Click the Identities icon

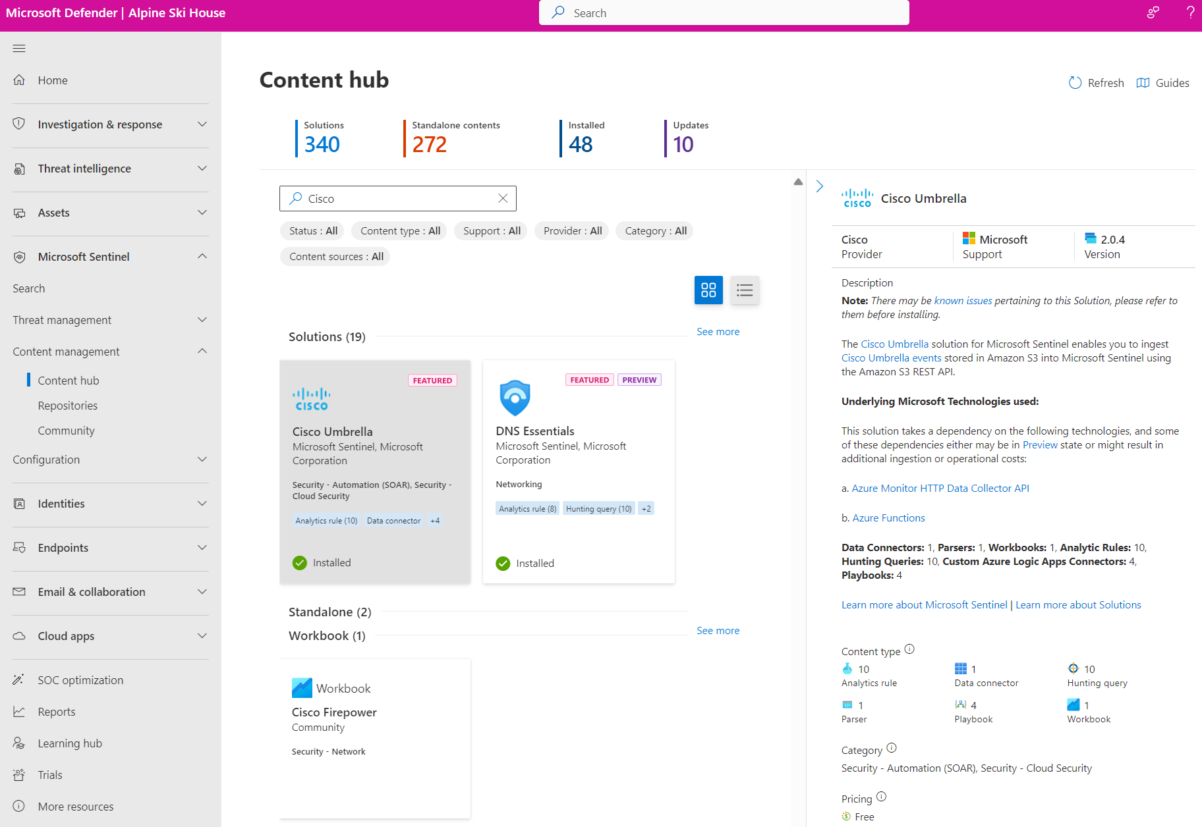point(19,504)
